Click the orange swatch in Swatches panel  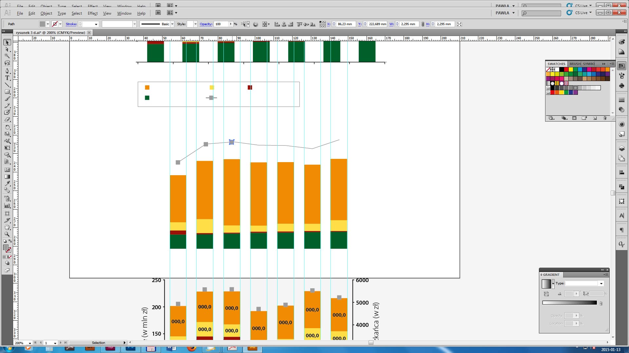click(x=607, y=70)
